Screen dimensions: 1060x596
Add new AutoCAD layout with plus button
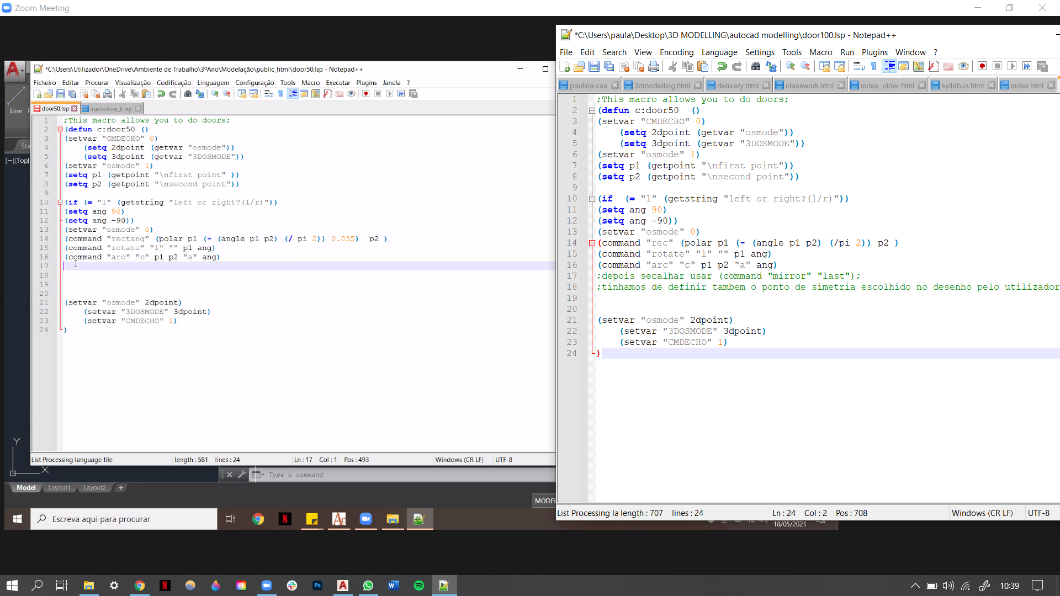121,488
